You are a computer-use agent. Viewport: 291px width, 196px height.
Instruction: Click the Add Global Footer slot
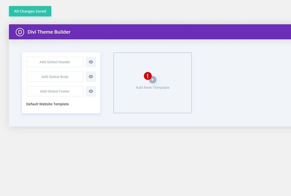click(x=55, y=91)
